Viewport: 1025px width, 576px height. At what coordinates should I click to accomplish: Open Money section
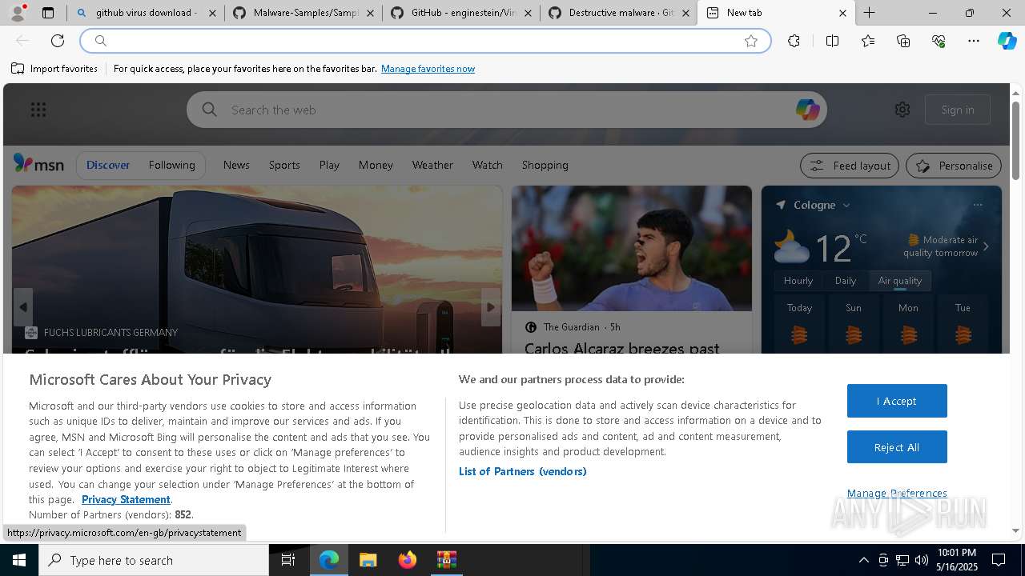(x=376, y=165)
